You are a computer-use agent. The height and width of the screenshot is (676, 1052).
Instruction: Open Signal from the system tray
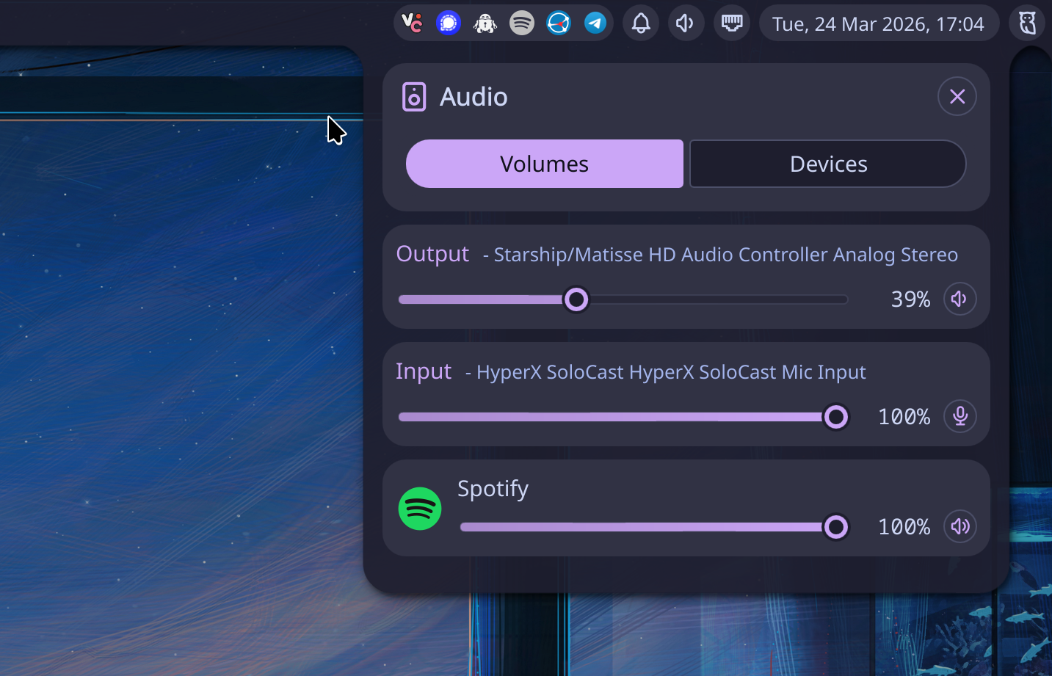[448, 23]
